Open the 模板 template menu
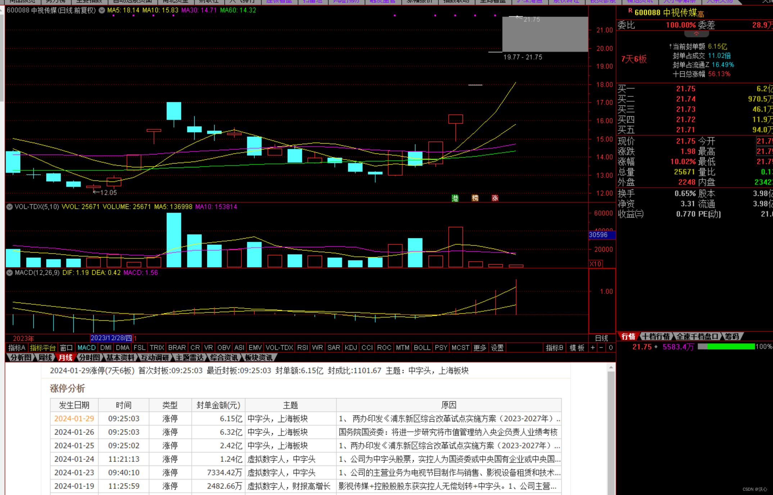This screenshot has height=495, width=773. tap(577, 348)
